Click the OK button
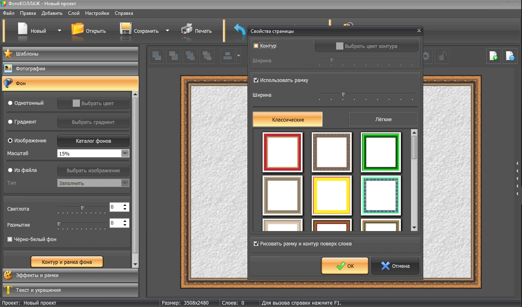The width and height of the screenshot is (522, 307). pyautogui.click(x=345, y=266)
